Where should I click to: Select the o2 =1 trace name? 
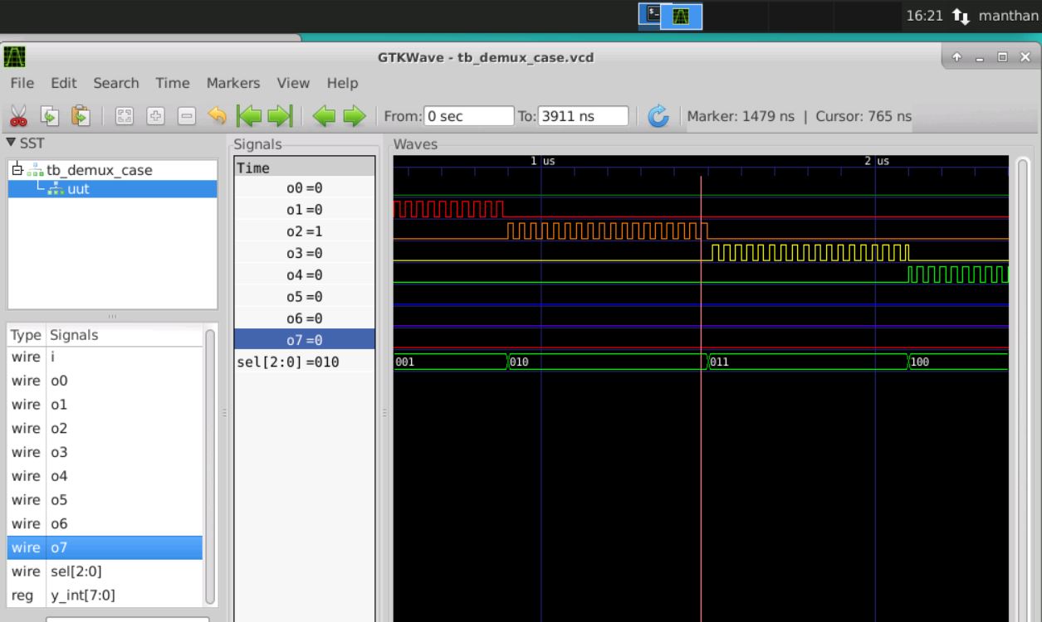tap(304, 231)
